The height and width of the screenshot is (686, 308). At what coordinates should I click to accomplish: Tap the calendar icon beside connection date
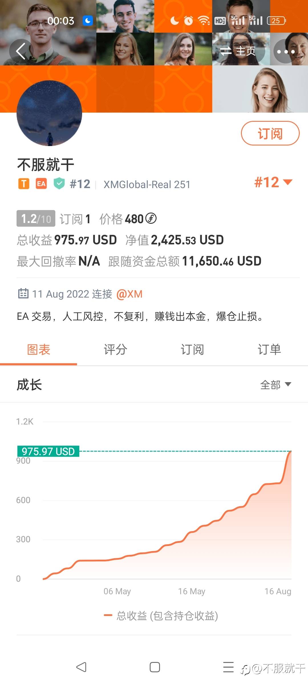23,294
